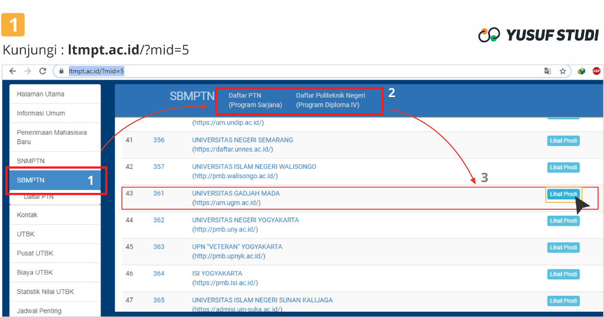Screen dimensions: 604x317
Task: Click code link 362
Action: (x=159, y=220)
